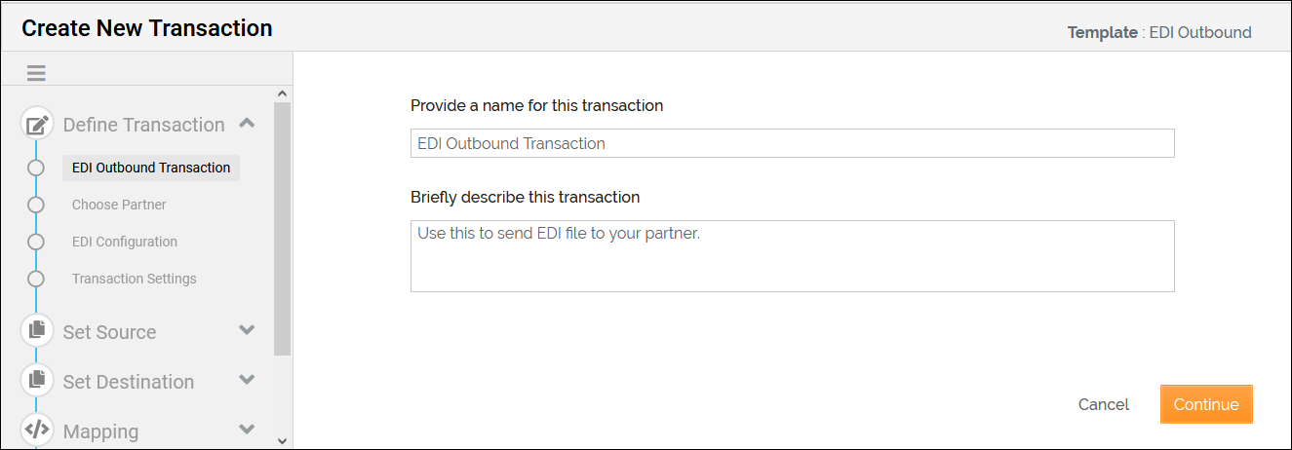Click the Mapping code brackets icon
Screen dimensions: 1292x450
pyautogui.click(x=37, y=429)
